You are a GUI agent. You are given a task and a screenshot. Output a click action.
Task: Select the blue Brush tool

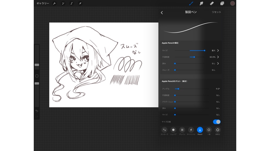(191, 3)
